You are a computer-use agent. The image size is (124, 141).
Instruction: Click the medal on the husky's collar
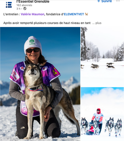click(x=44, y=99)
